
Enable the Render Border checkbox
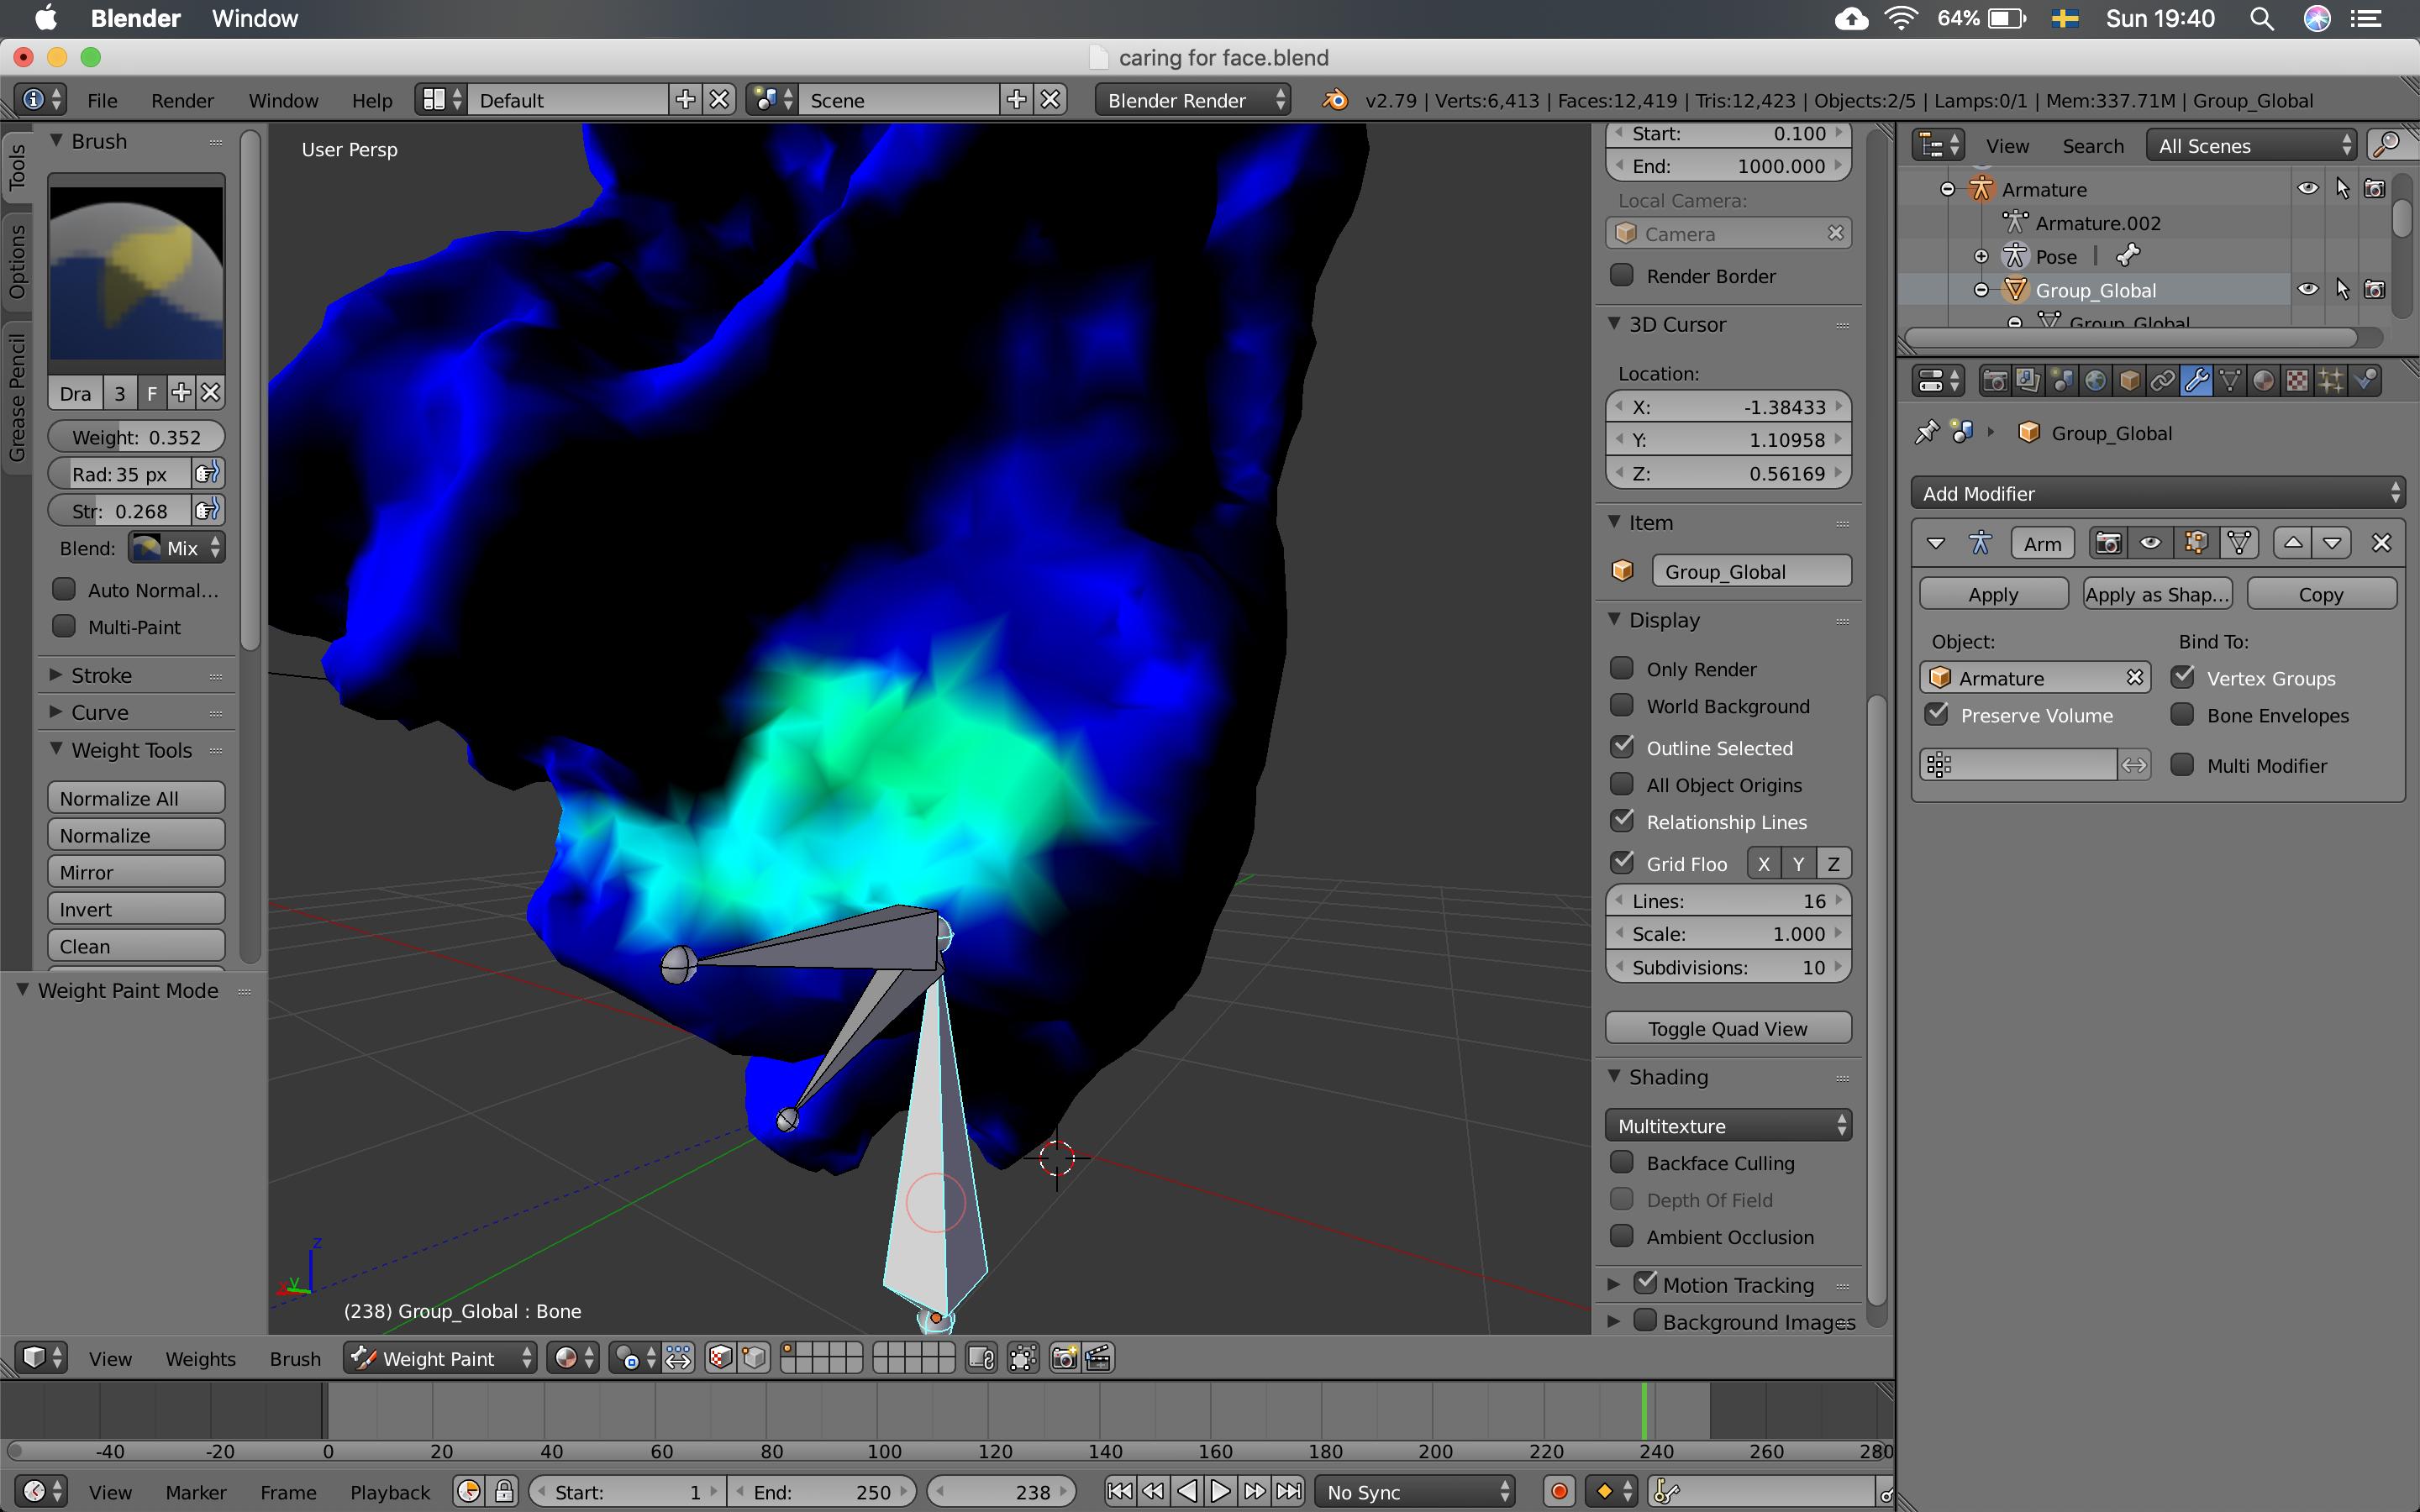click(x=1622, y=275)
